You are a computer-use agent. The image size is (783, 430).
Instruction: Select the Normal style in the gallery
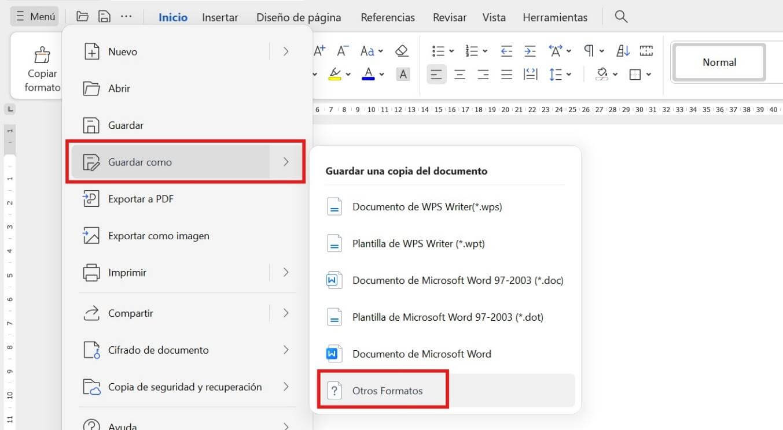(718, 62)
